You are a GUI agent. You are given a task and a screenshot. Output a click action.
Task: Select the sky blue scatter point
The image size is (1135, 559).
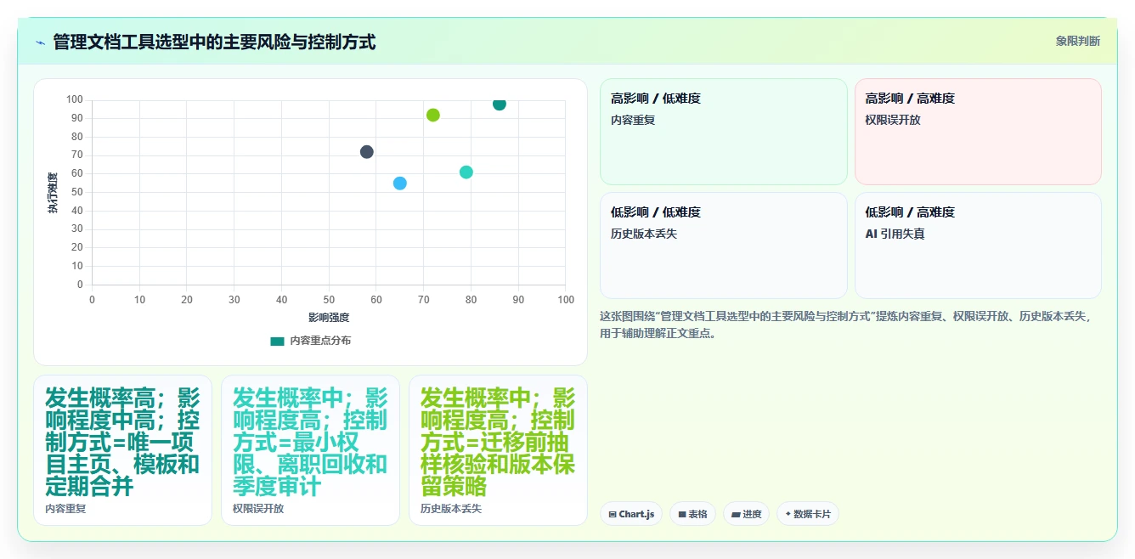(x=400, y=184)
